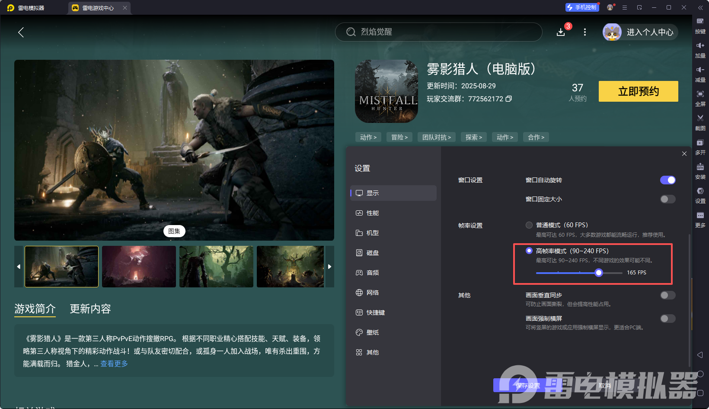
Task: Open the 壁纸 settings category
Action: pos(393,332)
